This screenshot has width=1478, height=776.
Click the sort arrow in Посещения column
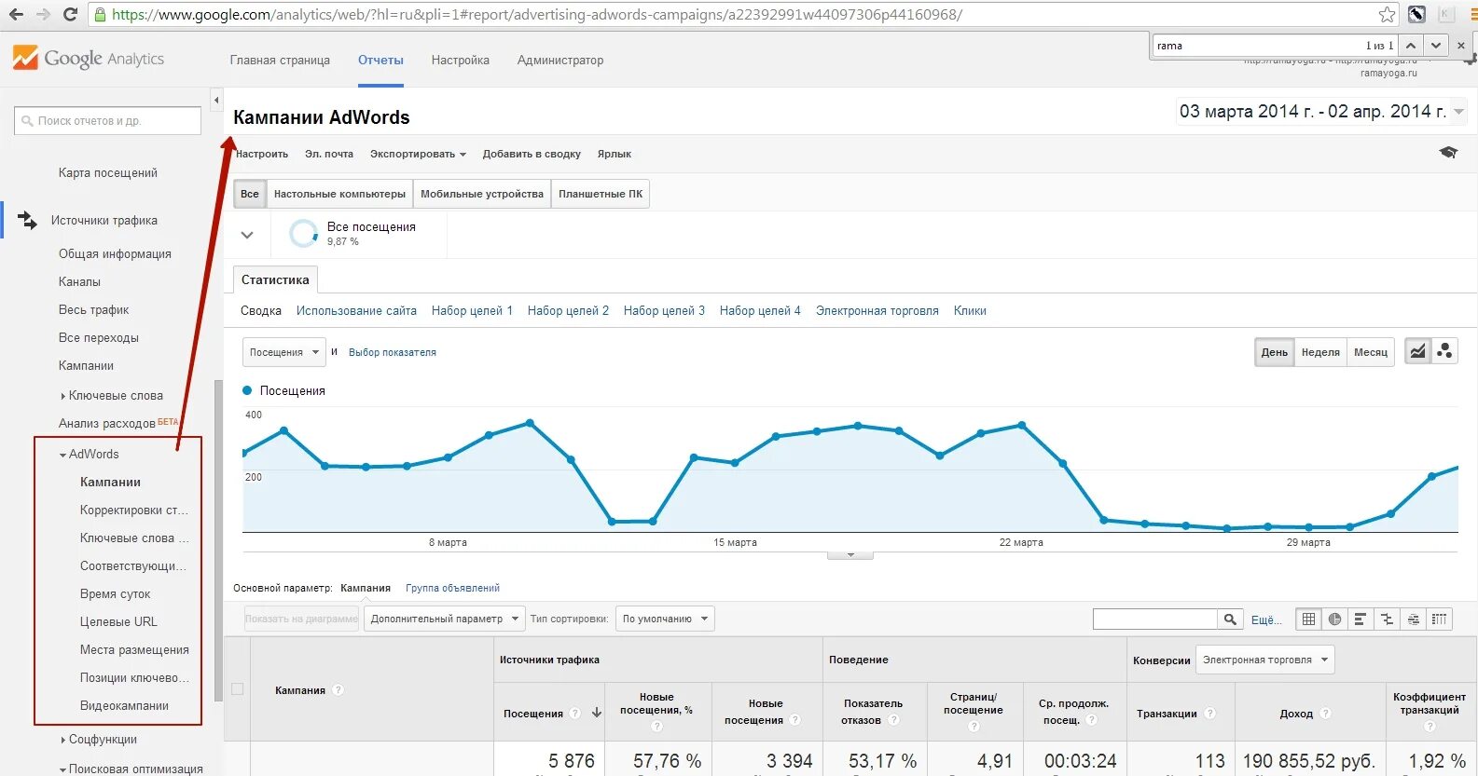597,713
